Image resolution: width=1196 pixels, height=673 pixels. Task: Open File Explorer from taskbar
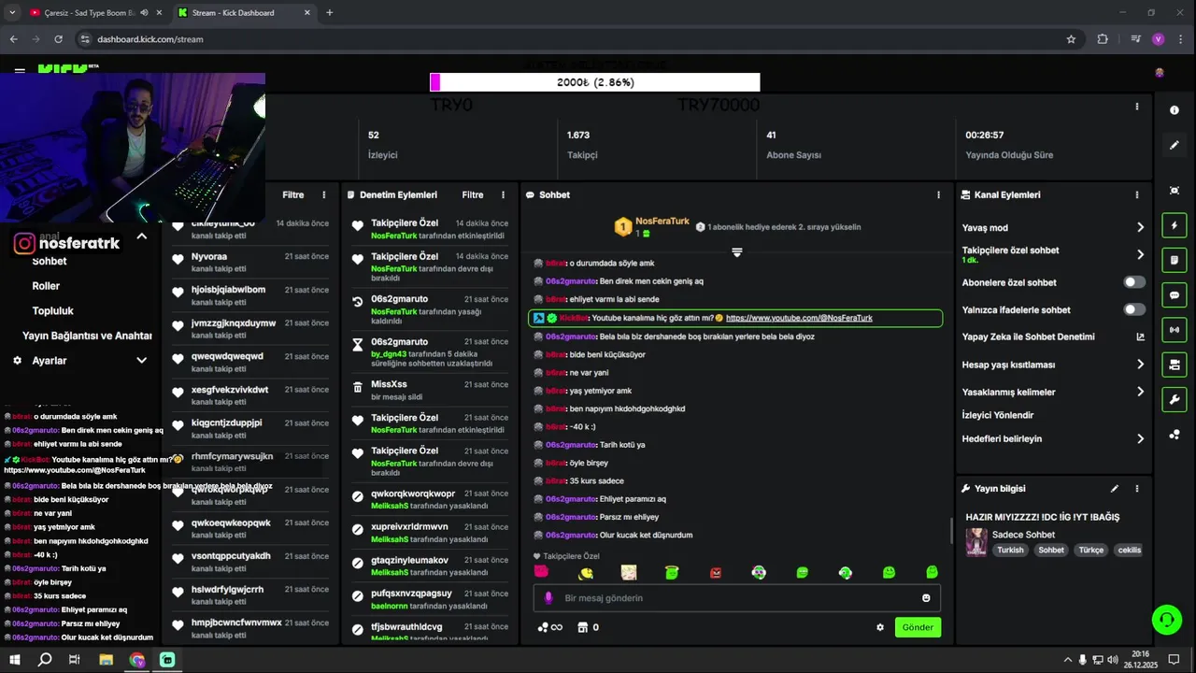107,660
